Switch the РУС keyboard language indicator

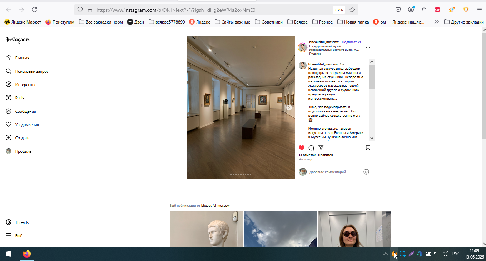456,254
